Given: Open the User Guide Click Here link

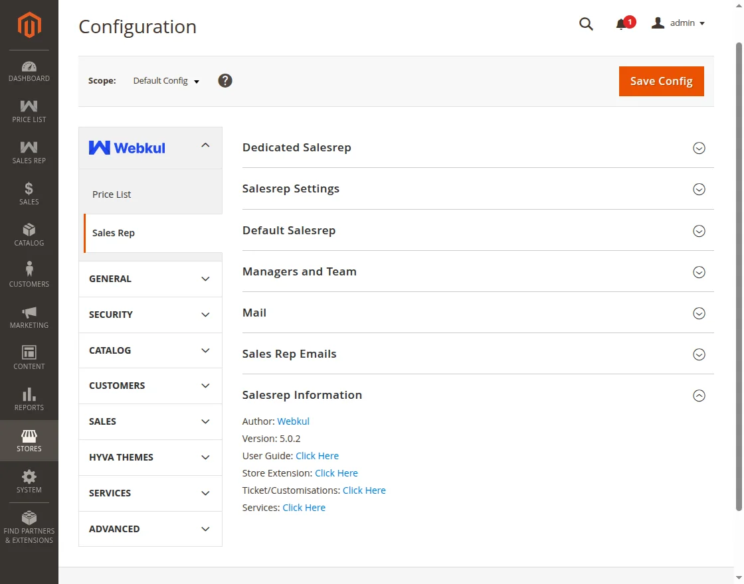Looking at the screenshot, I should (317, 456).
